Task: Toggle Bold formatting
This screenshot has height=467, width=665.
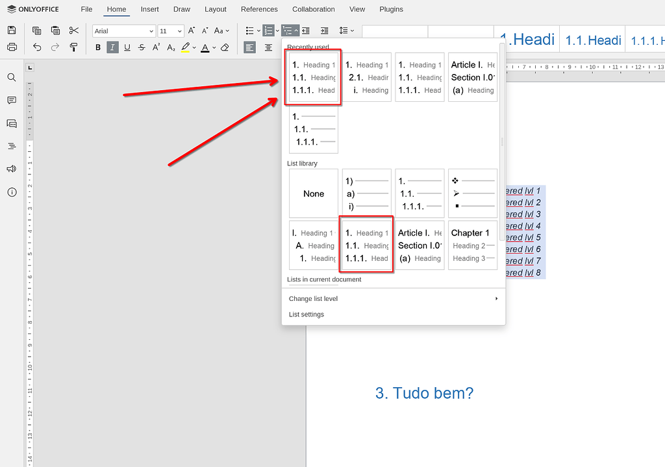Action: click(x=98, y=47)
